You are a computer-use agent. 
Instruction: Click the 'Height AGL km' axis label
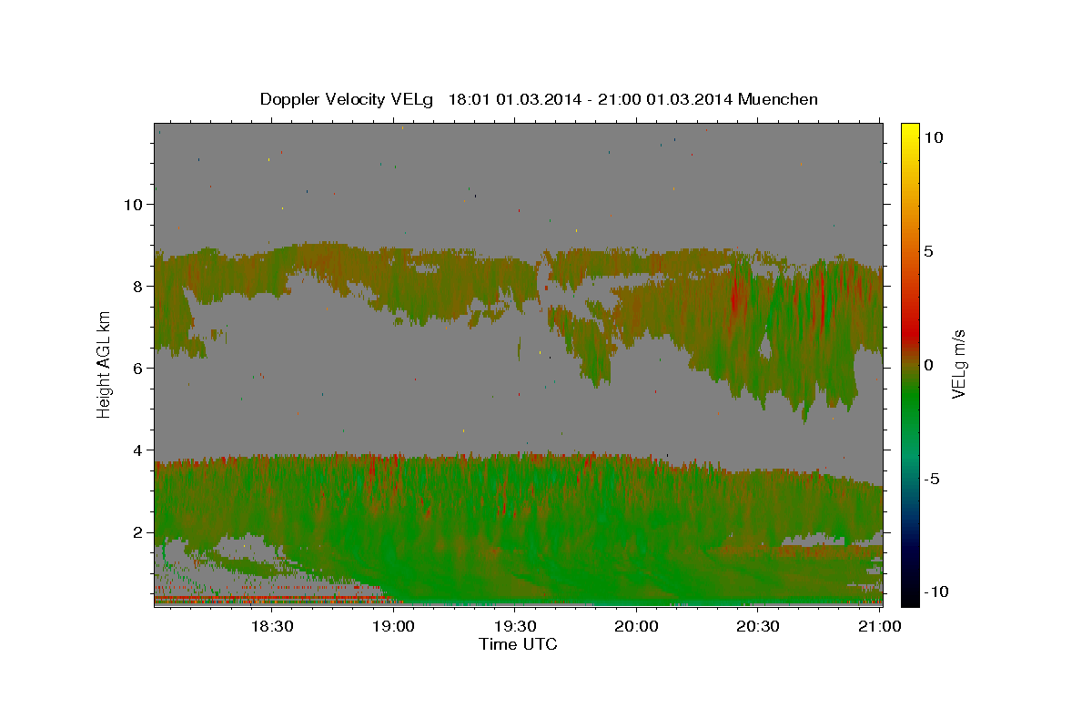click(104, 363)
